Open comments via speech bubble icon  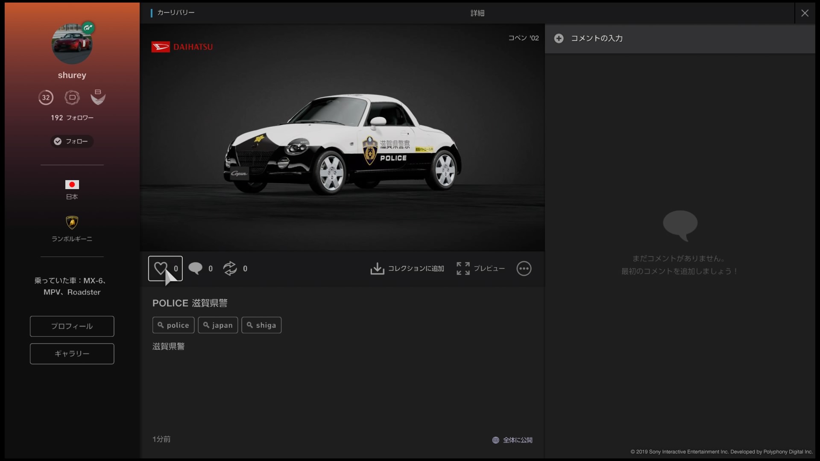(x=195, y=268)
